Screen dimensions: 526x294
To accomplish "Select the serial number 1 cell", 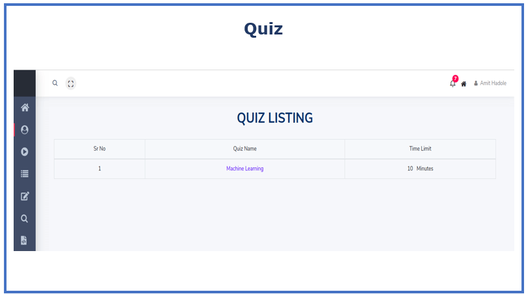I will tap(99, 168).
